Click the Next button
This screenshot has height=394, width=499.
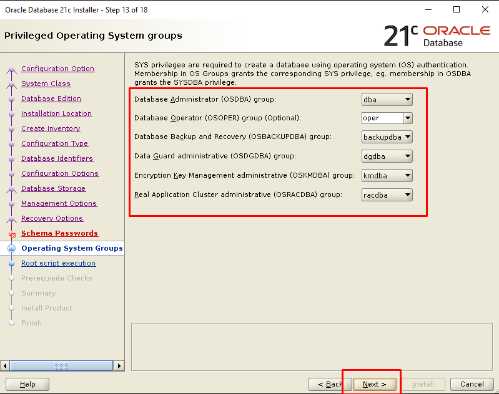tap(375, 384)
